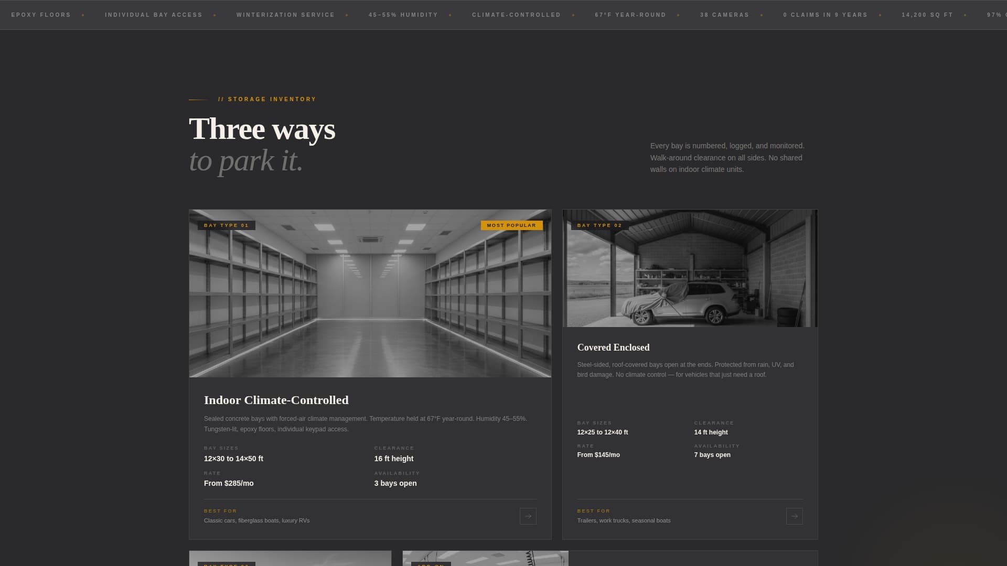Click 'From $285/mo' rate value
This screenshot has width=1007, height=566.
coord(229,483)
